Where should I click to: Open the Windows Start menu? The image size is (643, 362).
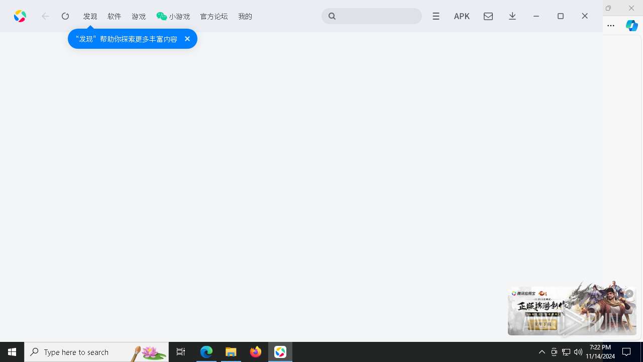[12, 352]
